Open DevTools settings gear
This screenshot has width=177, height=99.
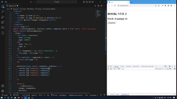(170, 66)
